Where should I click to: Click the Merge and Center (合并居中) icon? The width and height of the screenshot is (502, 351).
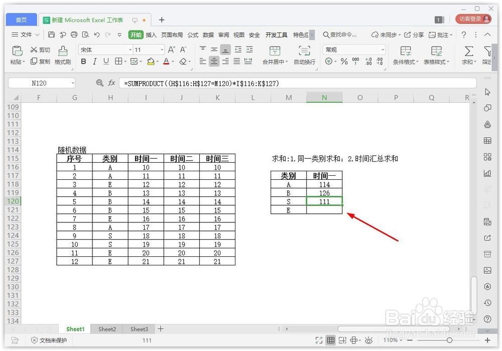pyautogui.click(x=275, y=51)
